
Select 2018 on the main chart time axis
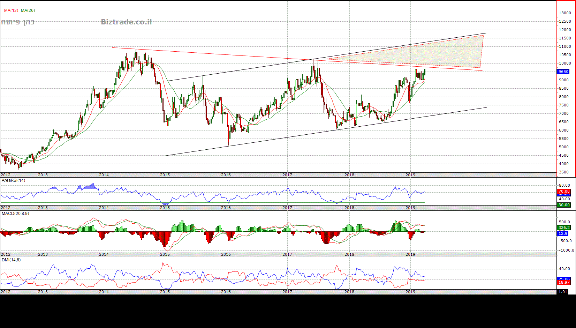pos(349,175)
